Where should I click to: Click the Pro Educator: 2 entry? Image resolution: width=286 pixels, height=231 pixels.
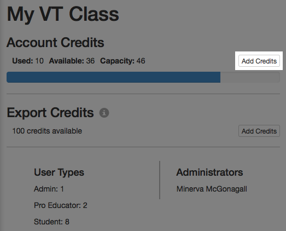(61, 205)
